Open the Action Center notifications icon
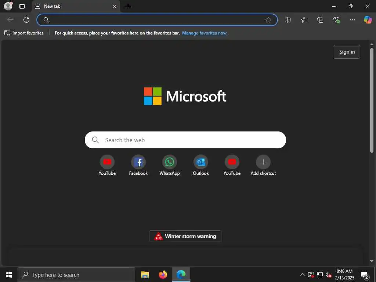This screenshot has width=376, height=282. click(x=365, y=275)
